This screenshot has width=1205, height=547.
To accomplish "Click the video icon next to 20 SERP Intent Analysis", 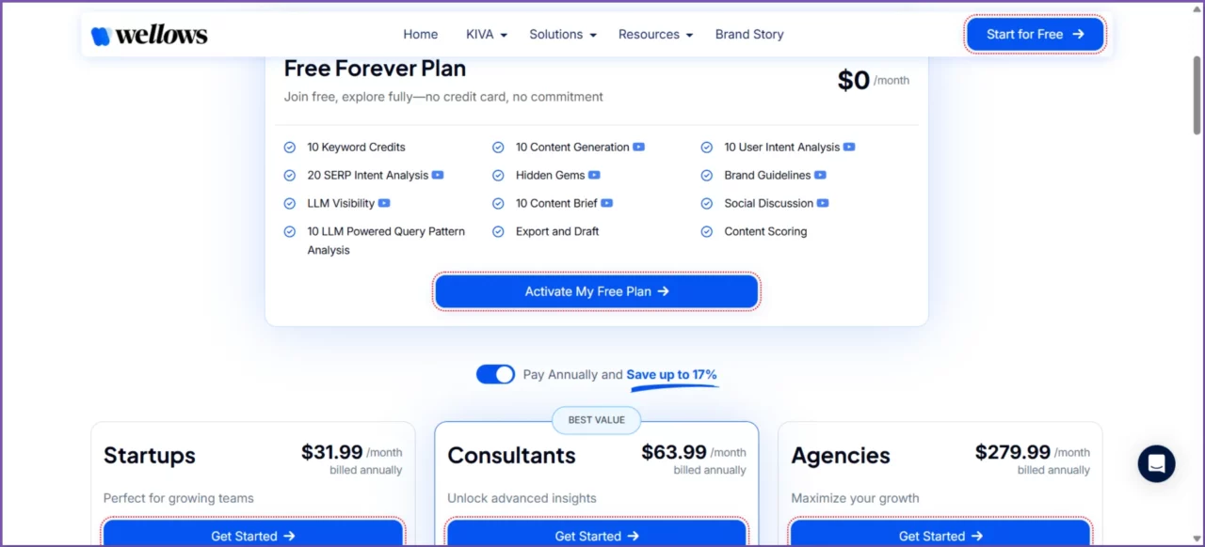I will click(437, 175).
